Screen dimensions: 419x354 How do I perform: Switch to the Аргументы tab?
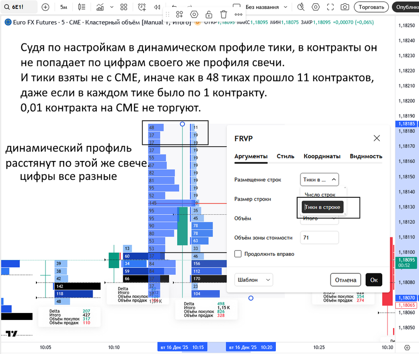pos(251,156)
